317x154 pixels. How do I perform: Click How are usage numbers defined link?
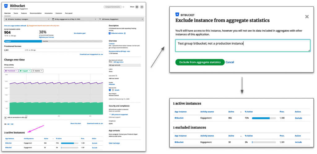15,26
